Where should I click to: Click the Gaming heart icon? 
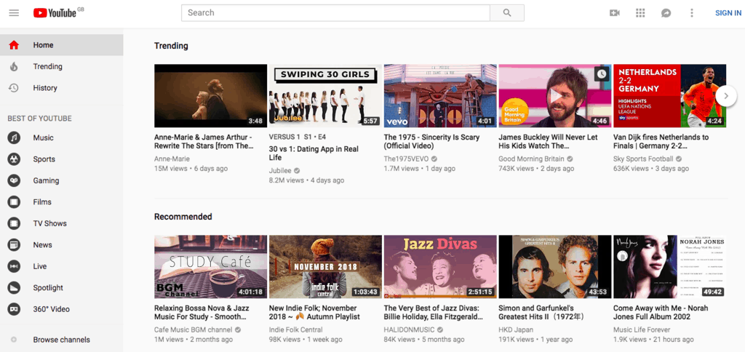[x=14, y=180]
